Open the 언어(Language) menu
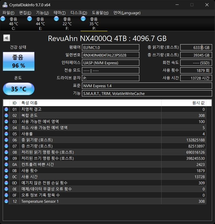215x224 pixels. (127, 13)
